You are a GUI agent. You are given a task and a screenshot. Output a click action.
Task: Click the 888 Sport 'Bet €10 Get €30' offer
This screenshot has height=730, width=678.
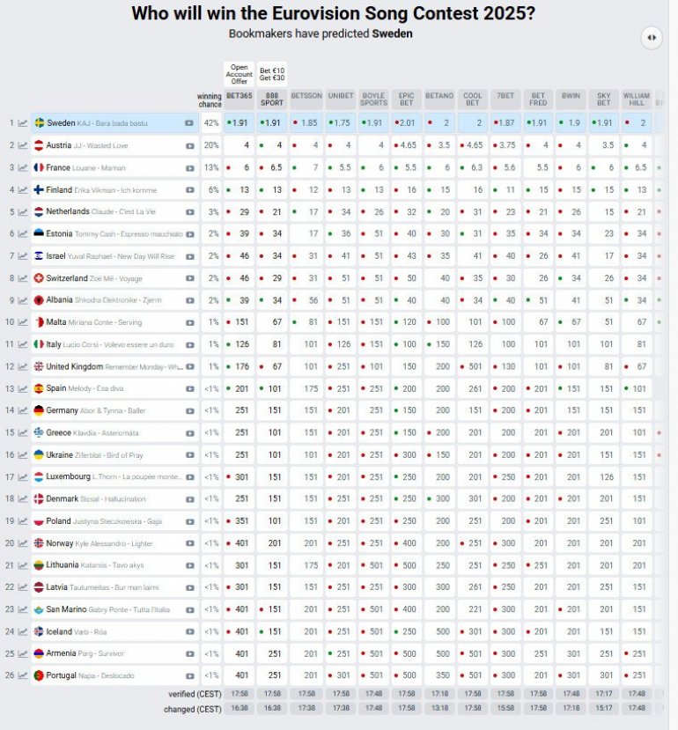click(x=272, y=76)
